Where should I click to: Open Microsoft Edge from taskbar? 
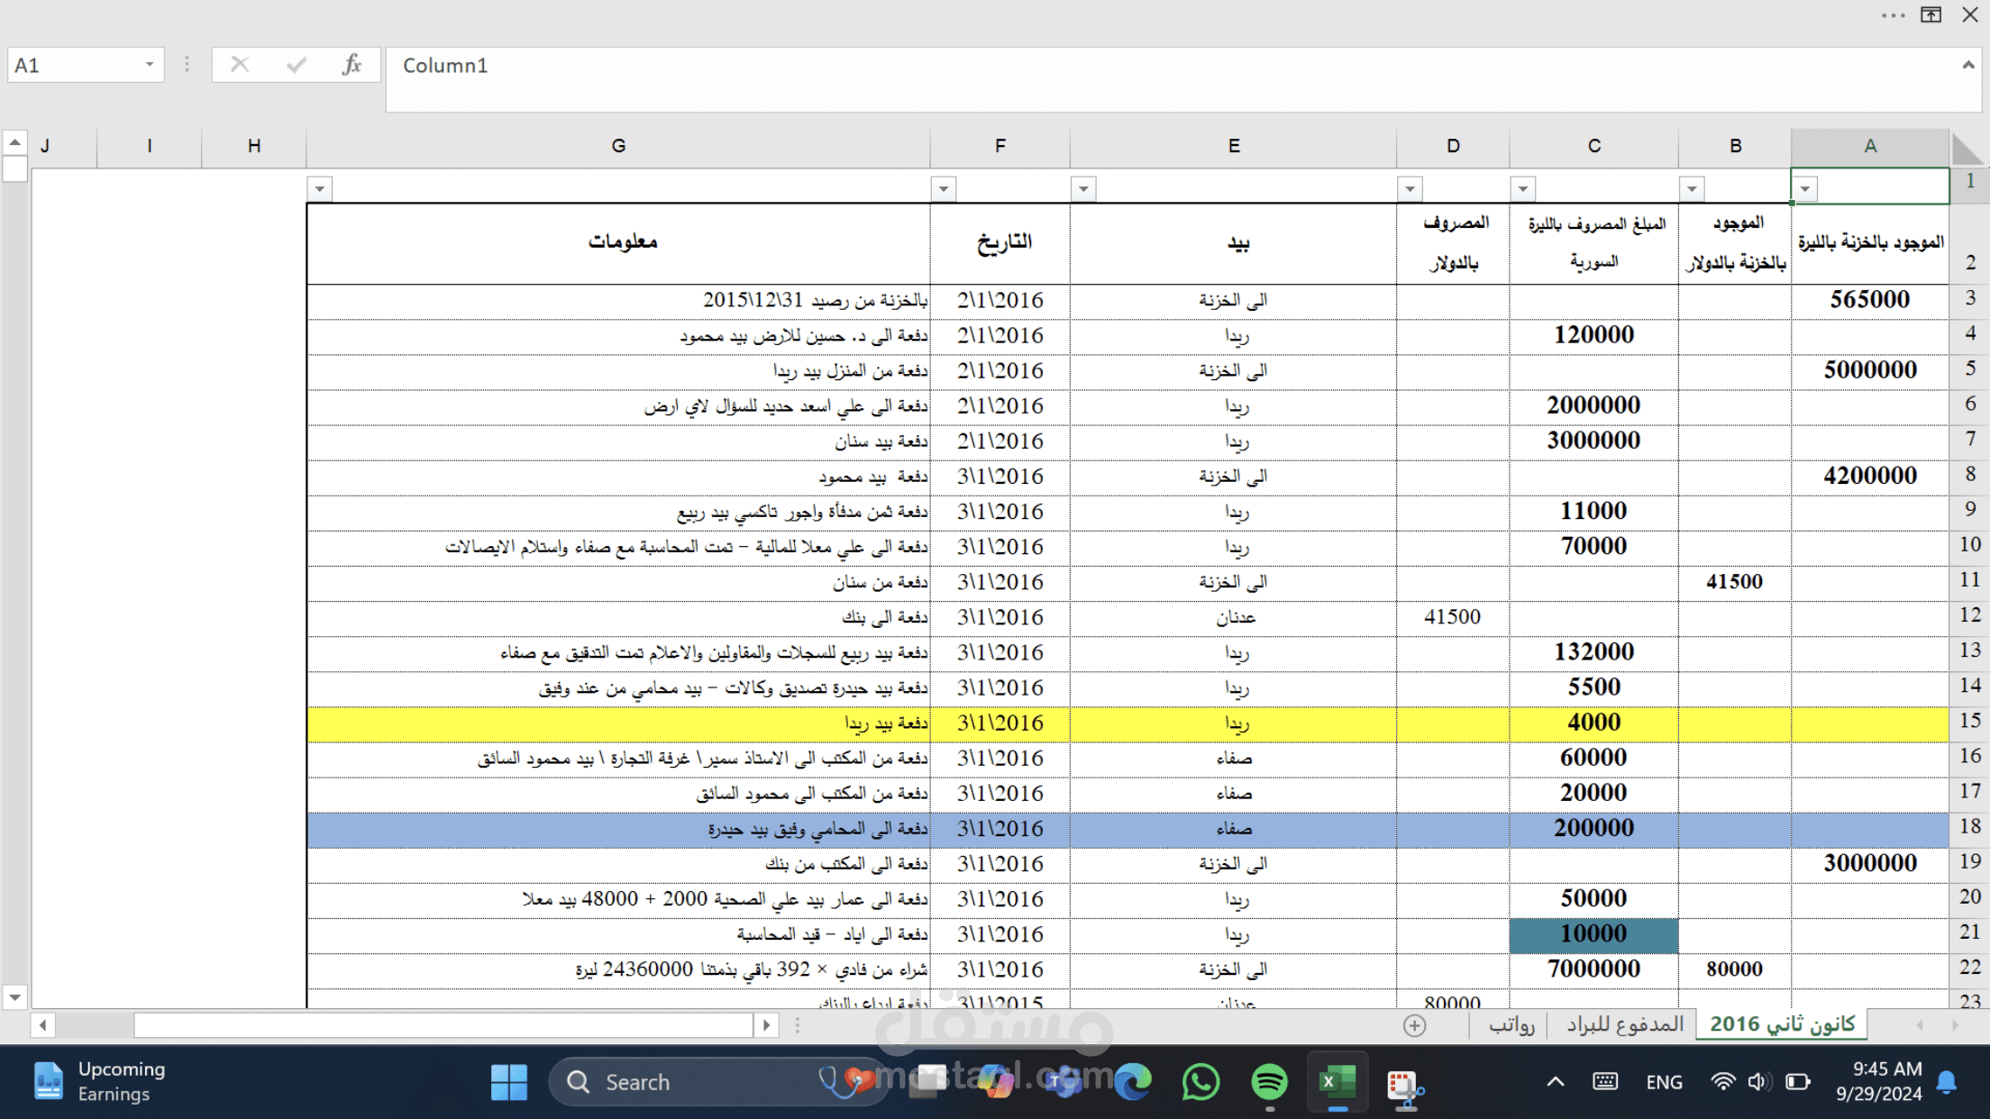coord(1132,1082)
